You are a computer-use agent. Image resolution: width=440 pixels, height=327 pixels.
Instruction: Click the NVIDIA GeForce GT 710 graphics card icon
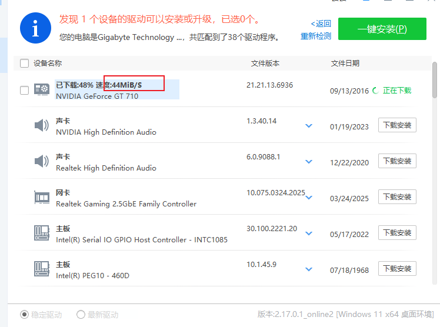click(41, 90)
